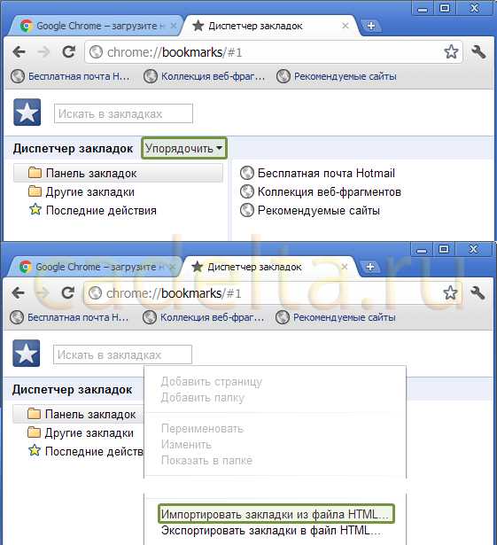This screenshot has height=545, width=497.
Task: Click the bookmark star in the top address bar
Action: (451, 51)
